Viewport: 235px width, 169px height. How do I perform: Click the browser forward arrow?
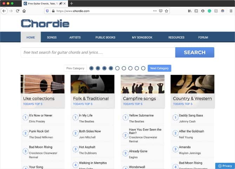(11, 11)
